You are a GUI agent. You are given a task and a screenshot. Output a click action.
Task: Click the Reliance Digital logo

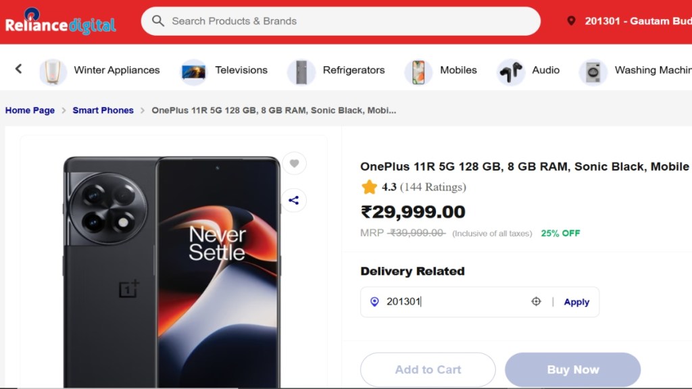(61, 22)
